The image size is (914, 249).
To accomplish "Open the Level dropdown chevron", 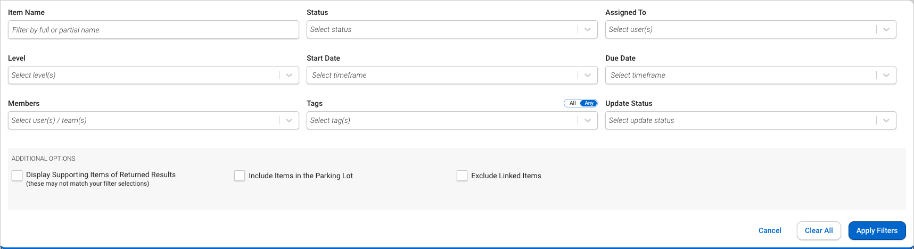I will (x=289, y=76).
